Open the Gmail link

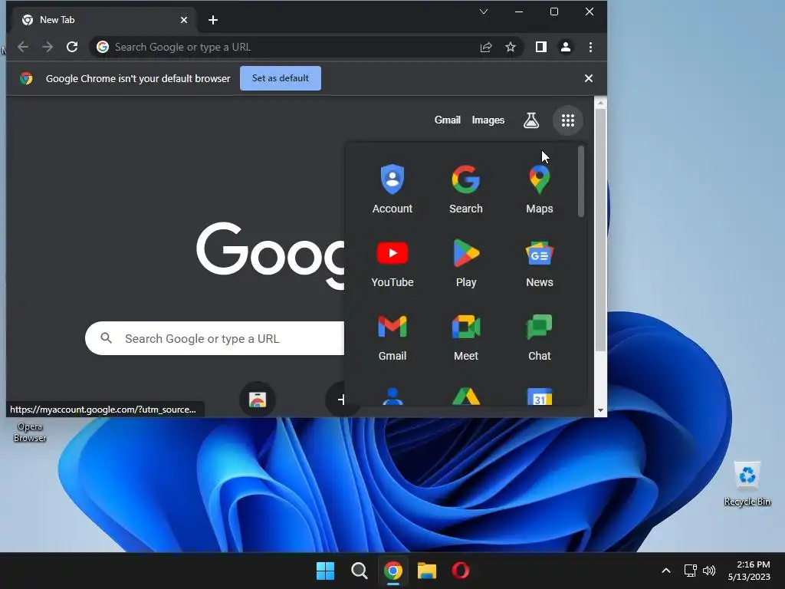[447, 120]
